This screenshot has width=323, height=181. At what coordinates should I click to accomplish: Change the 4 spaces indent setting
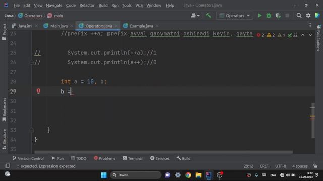pyautogui.click(x=300, y=166)
